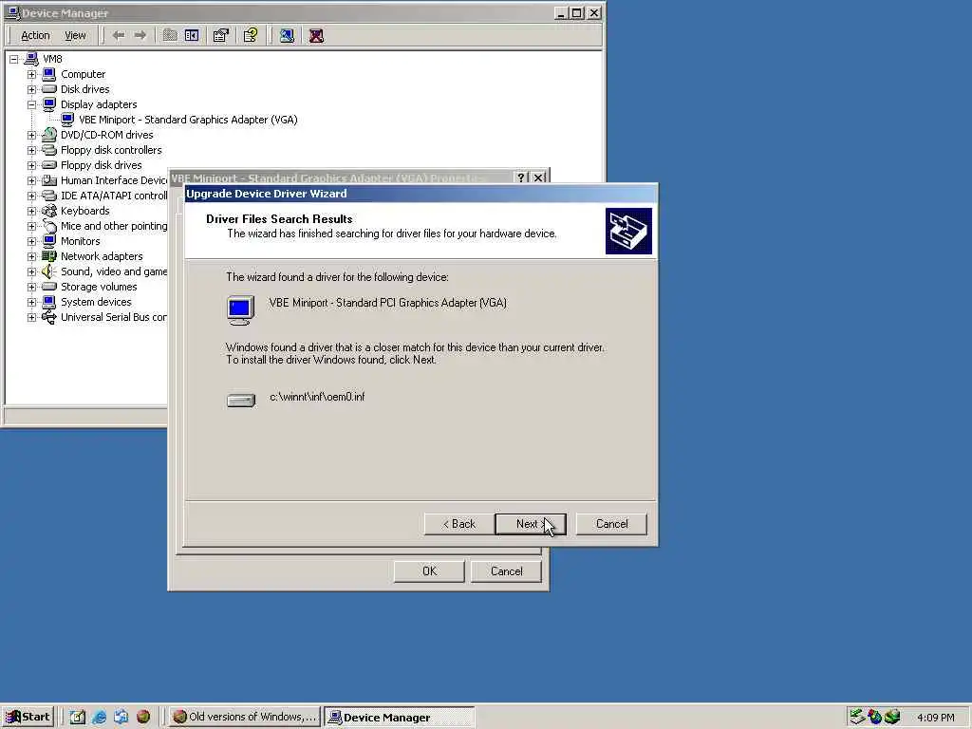Launch Outlook Express from quick launch
The image size is (972, 729).
pos(121,717)
